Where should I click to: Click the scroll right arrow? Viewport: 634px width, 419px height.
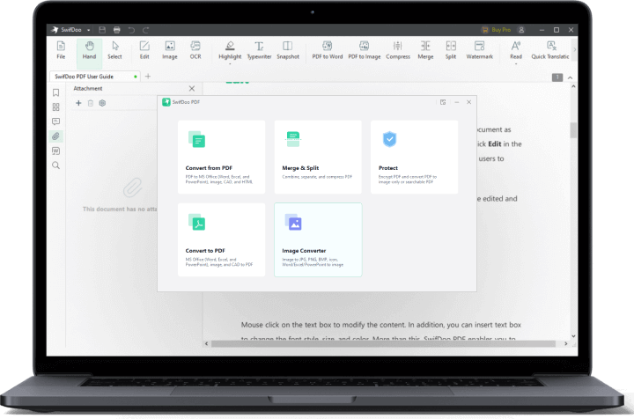[x=565, y=344]
